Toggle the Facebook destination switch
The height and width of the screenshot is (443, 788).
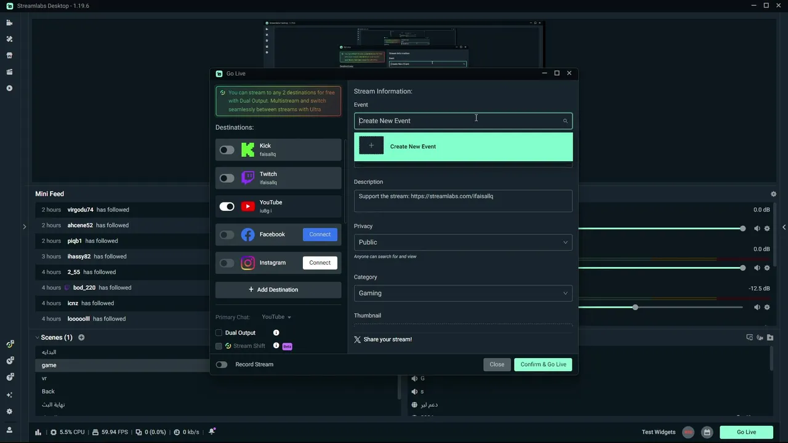click(x=227, y=234)
